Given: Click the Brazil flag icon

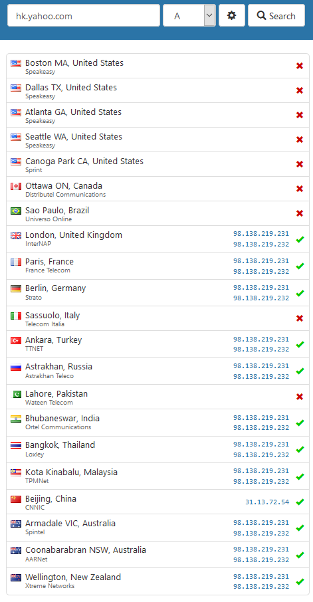Looking at the screenshot, I should click(x=16, y=211).
